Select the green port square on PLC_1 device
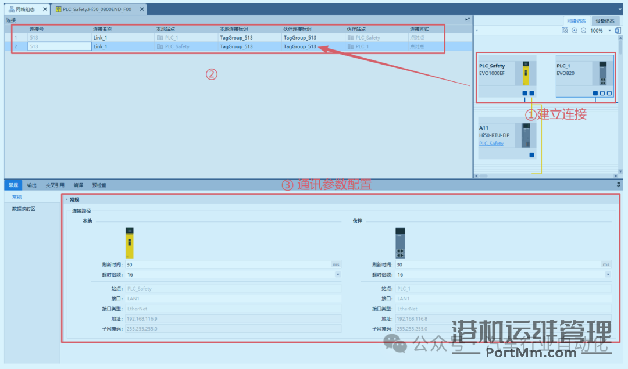Viewport: 628px width, 369px height. pos(595,93)
